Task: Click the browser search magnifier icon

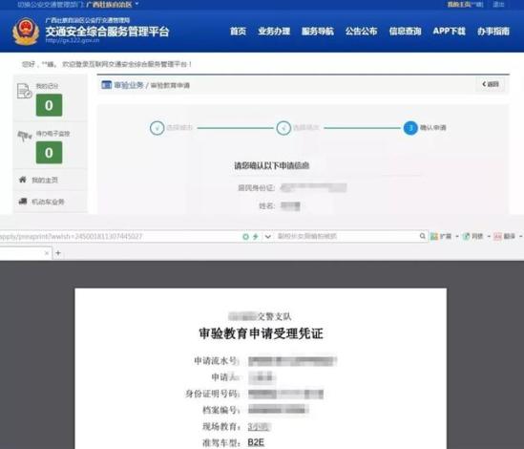Action: coord(423,236)
